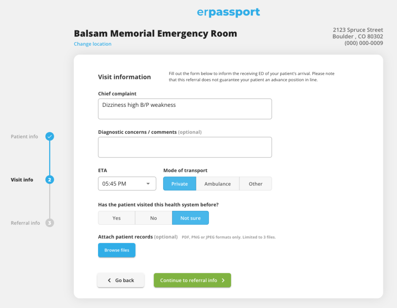Click the Change location link

(x=93, y=44)
